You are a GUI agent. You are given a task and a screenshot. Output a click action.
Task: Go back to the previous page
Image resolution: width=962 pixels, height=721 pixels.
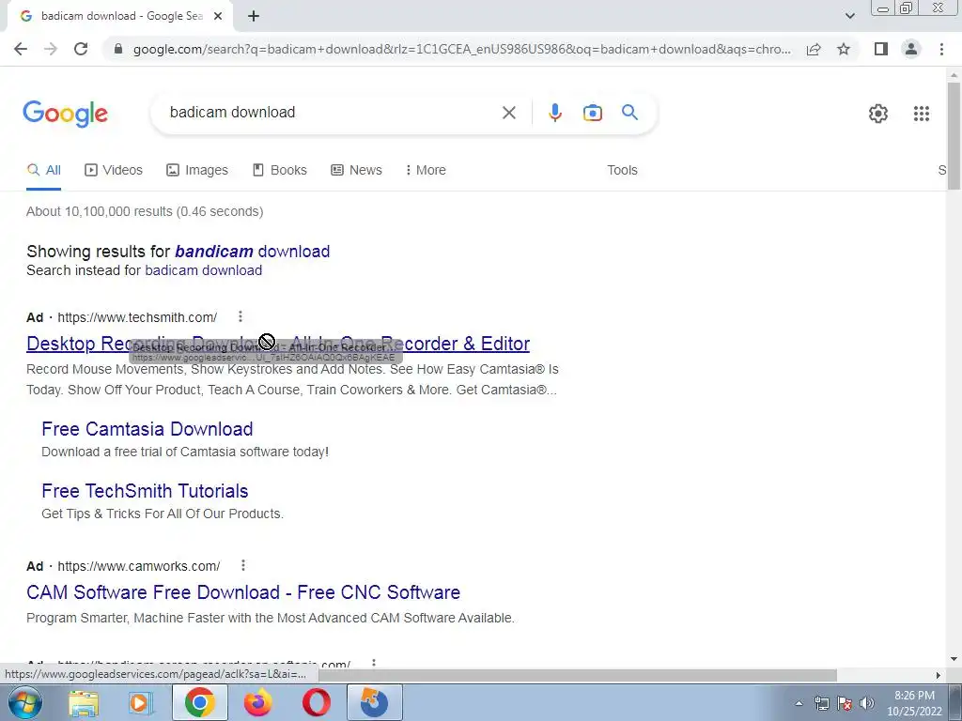pyautogui.click(x=21, y=49)
